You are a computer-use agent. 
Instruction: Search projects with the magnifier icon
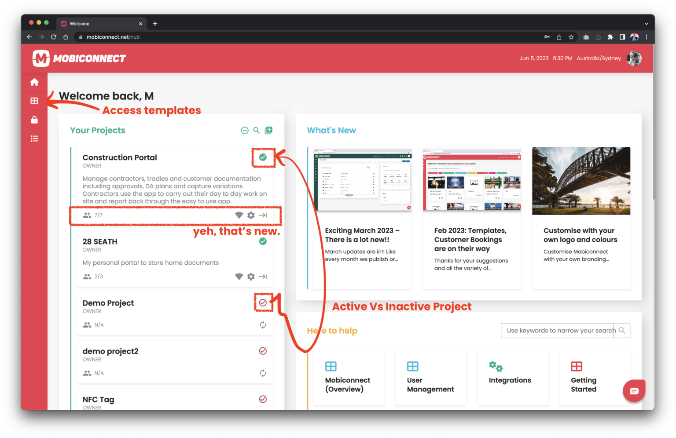click(x=257, y=130)
